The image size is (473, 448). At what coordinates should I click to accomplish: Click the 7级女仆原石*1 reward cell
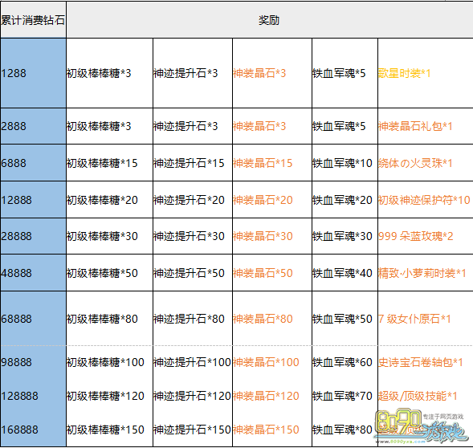(x=426, y=319)
